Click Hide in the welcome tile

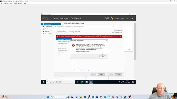(129, 49)
